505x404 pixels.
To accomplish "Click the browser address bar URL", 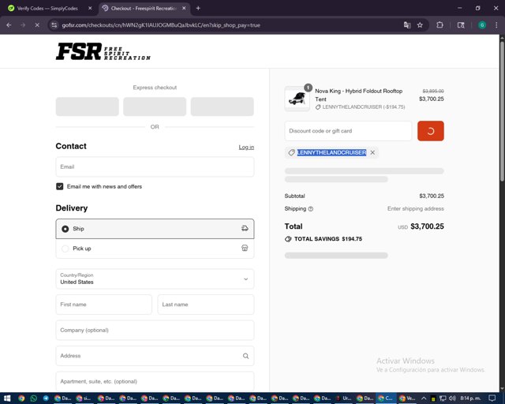I will 161,25.
